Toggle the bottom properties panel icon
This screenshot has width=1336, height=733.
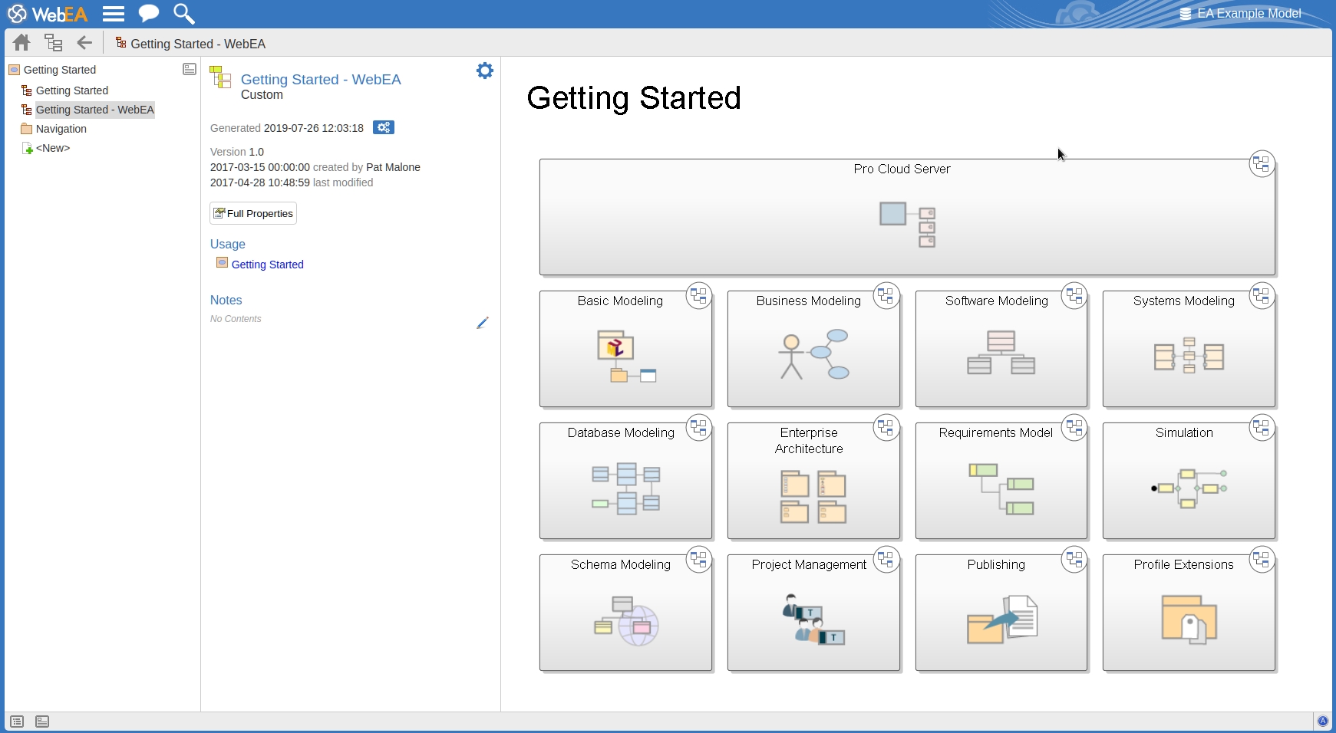click(x=42, y=721)
